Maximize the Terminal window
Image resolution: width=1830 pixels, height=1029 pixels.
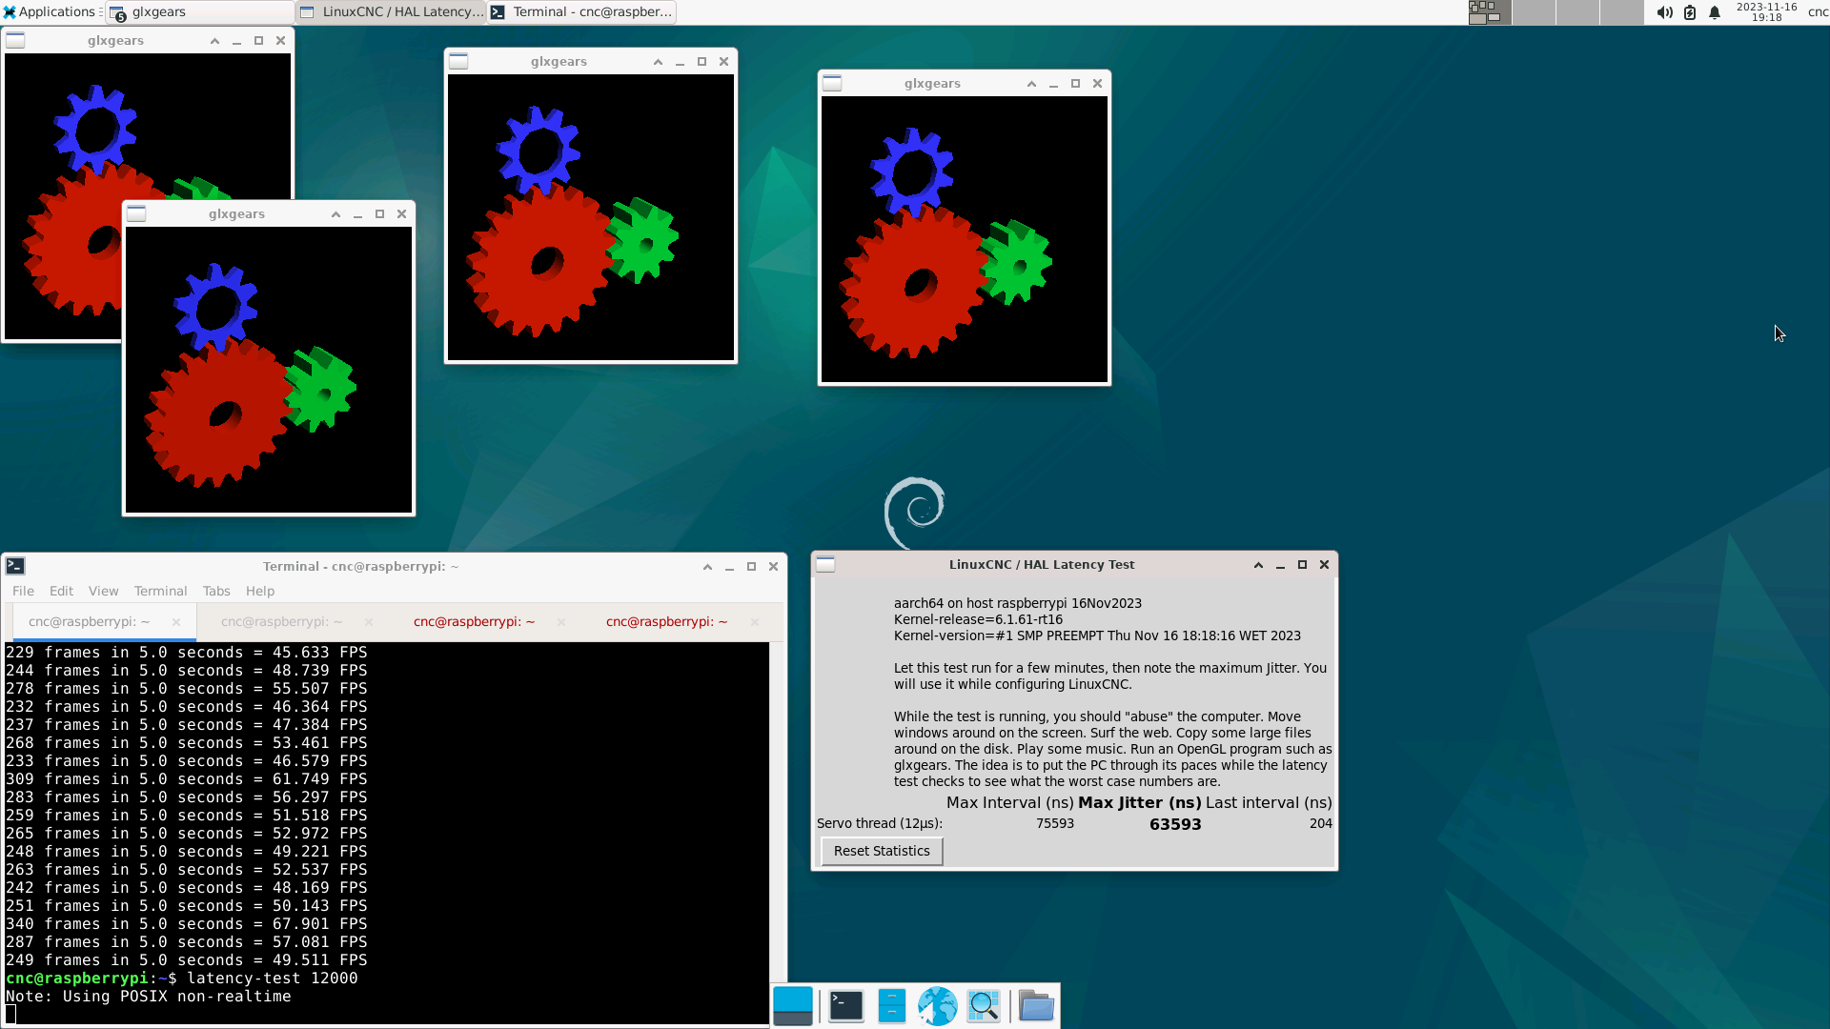[x=751, y=567]
